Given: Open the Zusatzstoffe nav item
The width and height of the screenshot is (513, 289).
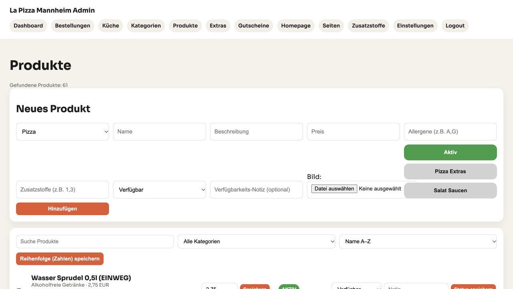Looking at the screenshot, I should pos(368,26).
